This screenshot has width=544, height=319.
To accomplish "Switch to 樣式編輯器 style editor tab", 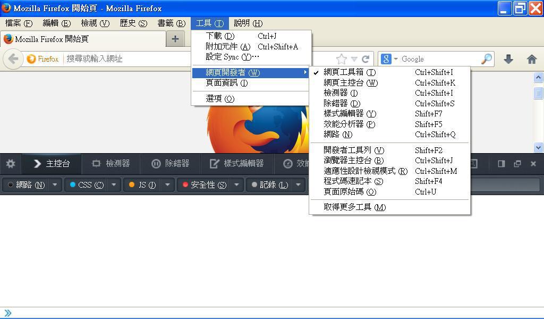I will (236, 164).
